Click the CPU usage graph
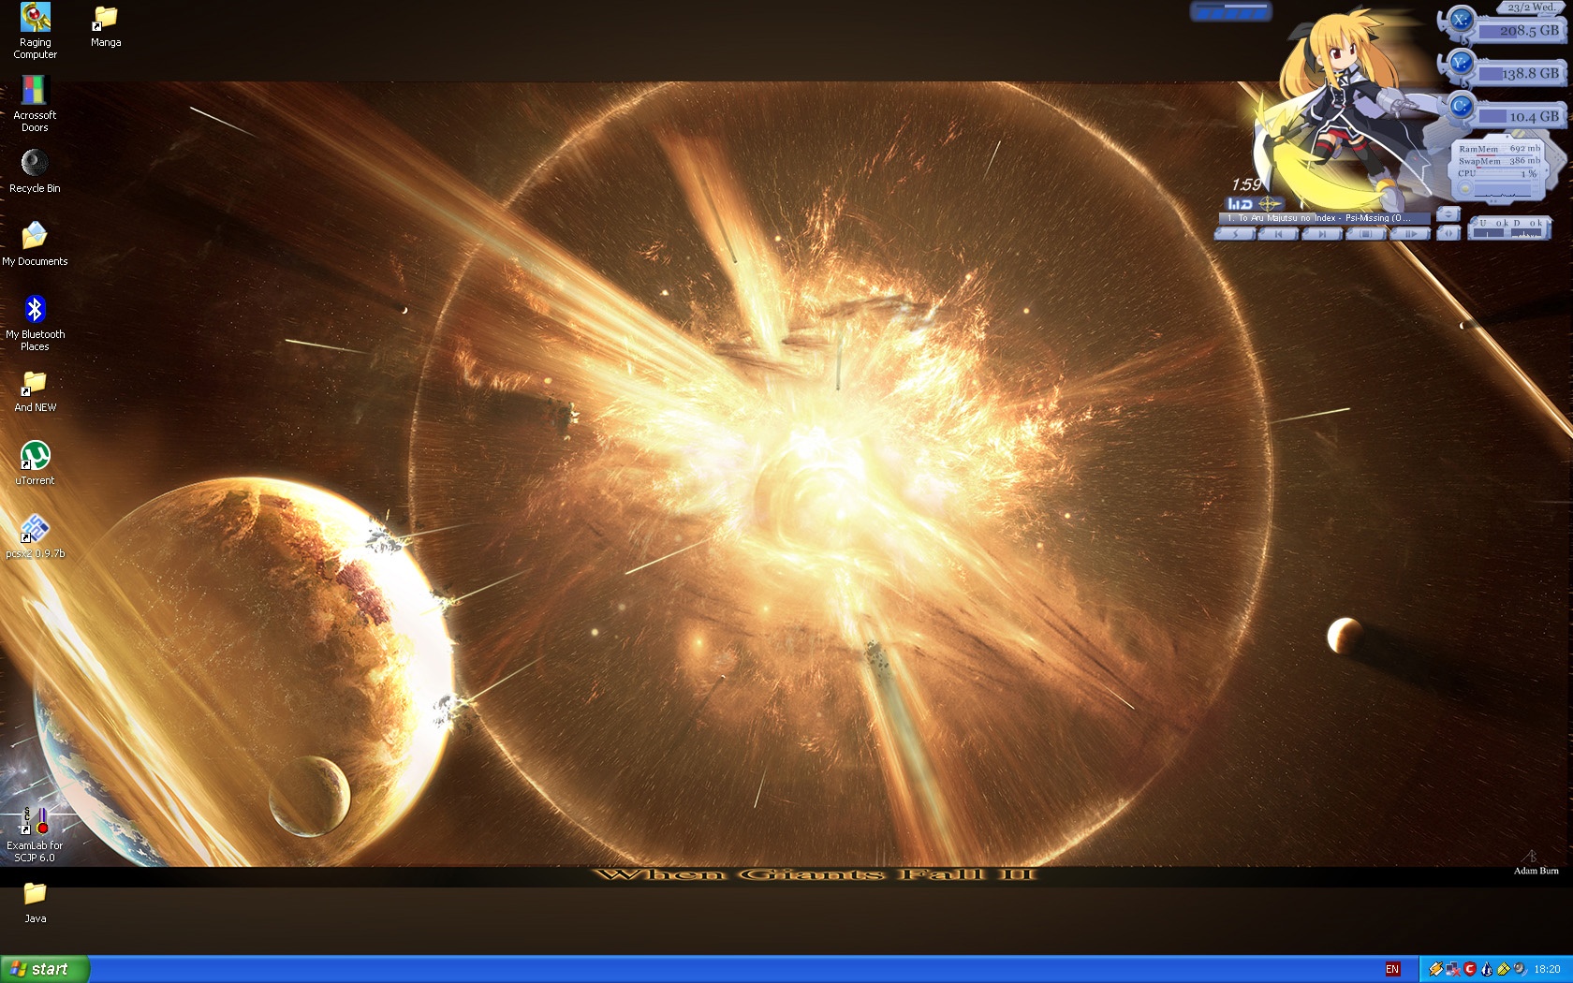 coord(1502,190)
